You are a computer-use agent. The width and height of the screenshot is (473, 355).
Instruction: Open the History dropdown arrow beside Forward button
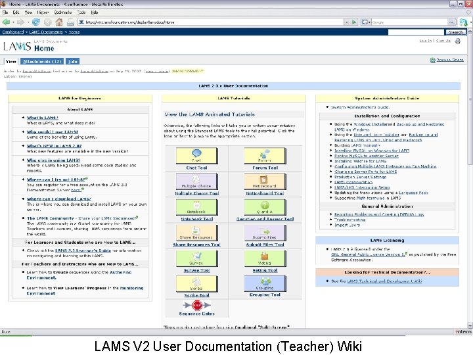tap(28, 22)
